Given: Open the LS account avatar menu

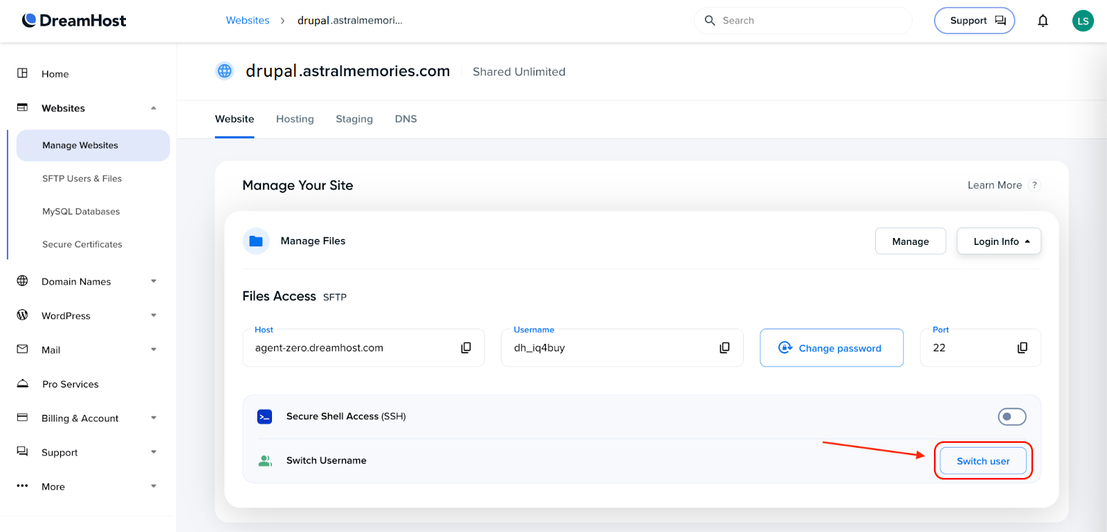Looking at the screenshot, I should [1083, 21].
